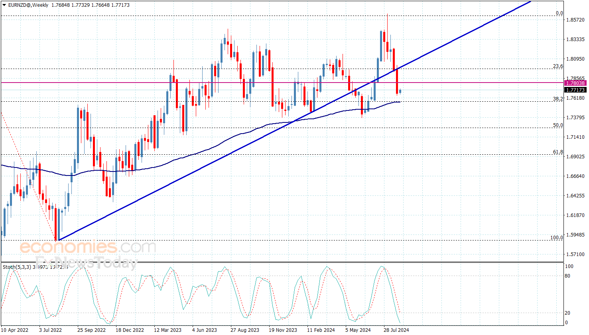This screenshot has width=589, height=335.
Task: Click the 1.69025 price axis value
Action: pyautogui.click(x=575, y=157)
